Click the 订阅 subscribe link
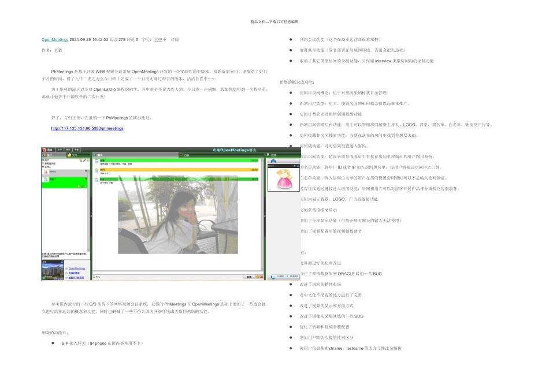The width and height of the screenshot is (549, 388). pyautogui.click(x=175, y=39)
